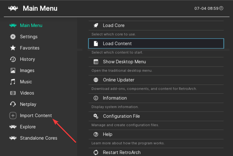Open the Information entry
Screen dimensions: 233x156
[x=115, y=98]
